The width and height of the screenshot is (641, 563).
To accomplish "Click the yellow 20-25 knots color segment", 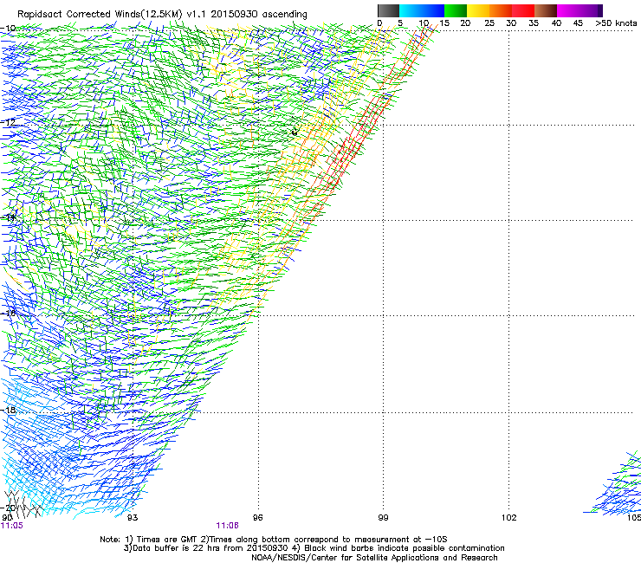I will (478, 10).
